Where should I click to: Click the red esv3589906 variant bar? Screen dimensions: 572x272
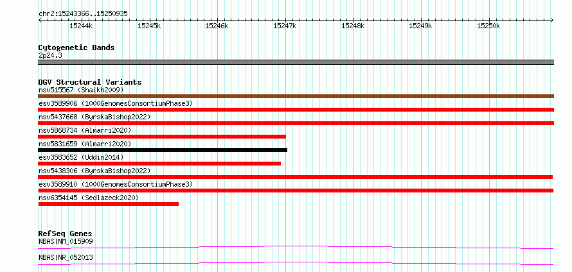(x=296, y=110)
